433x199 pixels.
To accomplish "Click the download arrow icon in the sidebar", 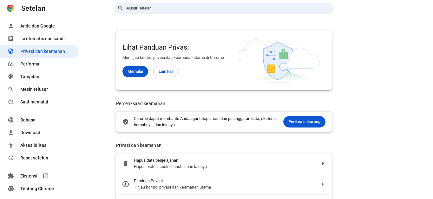I will point(11,133).
